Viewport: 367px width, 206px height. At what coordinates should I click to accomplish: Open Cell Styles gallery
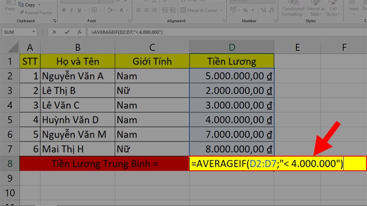pyautogui.click(x=333, y=9)
